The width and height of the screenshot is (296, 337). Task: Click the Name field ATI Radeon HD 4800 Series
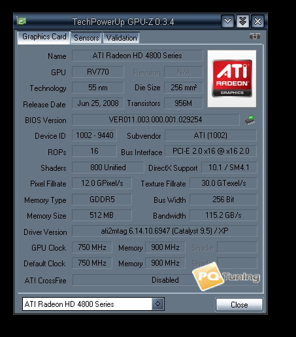coord(137,56)
